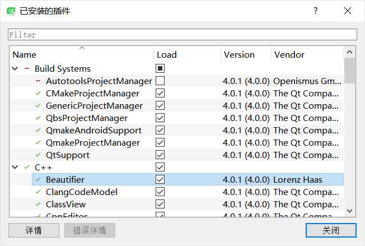This screenshot has height=246, width=365.
Task: Click the vertical scrollbar thumb
Action: click(349, 71)
